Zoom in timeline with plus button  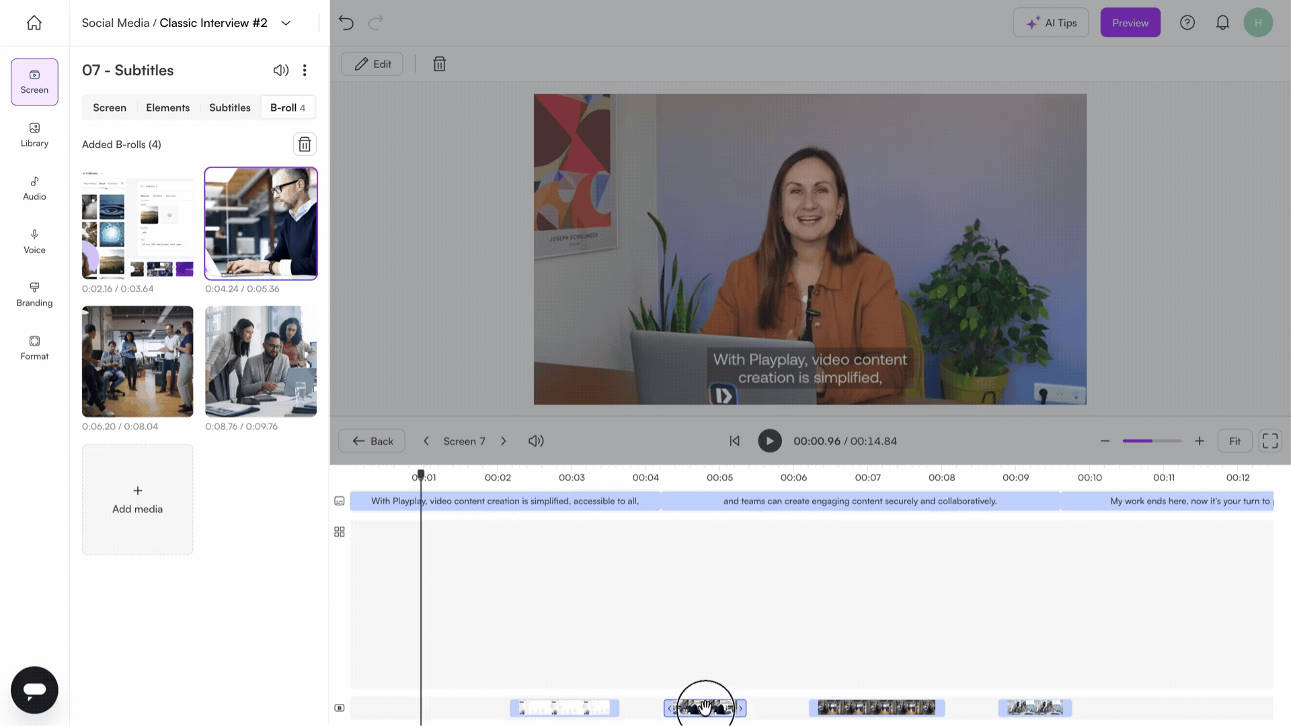[1200, 441]
